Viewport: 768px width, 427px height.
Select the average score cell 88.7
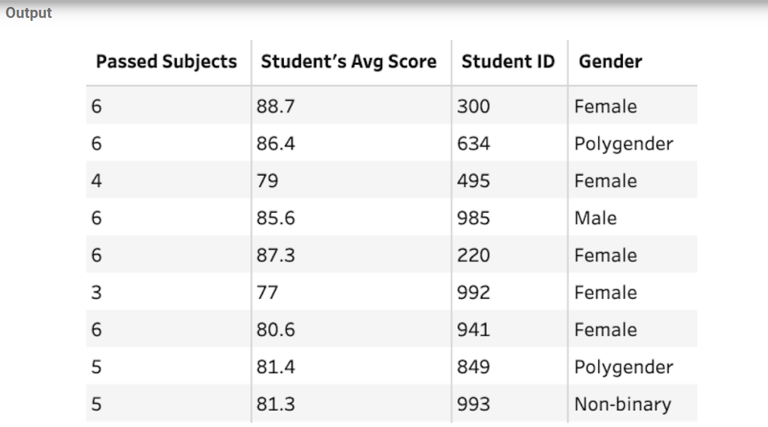click(x=275, y=106)
